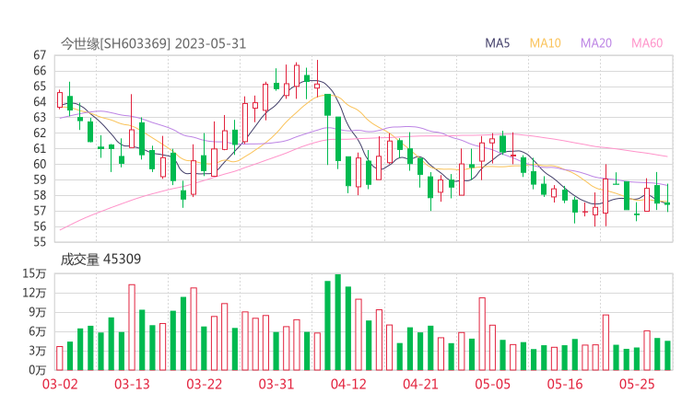This screenshot has height=405, width=682.
Task: Click the 05-16 date axis label
Action: click(x=565, y=384)
